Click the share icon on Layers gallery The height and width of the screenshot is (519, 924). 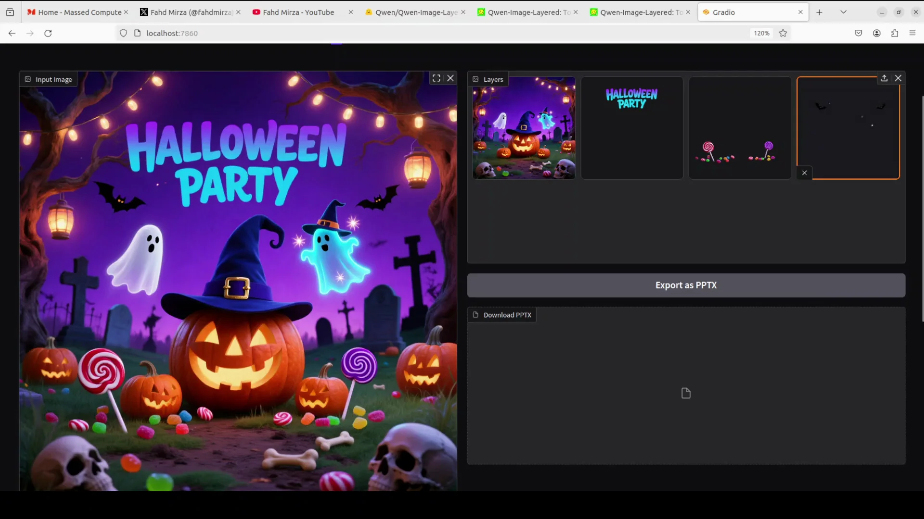(884, 78)
